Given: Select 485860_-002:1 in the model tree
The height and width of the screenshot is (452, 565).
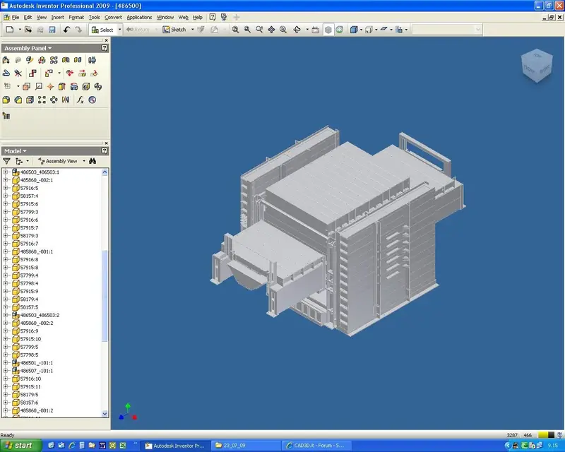Looking at the screenshot, I should 37,180.
